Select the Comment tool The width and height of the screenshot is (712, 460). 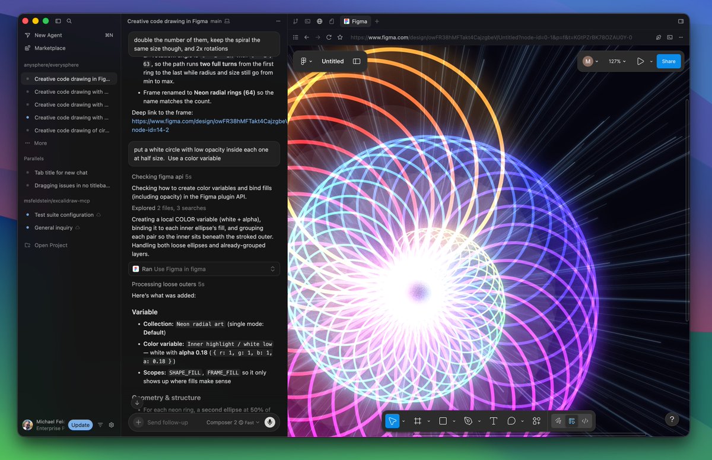(511, 421)
